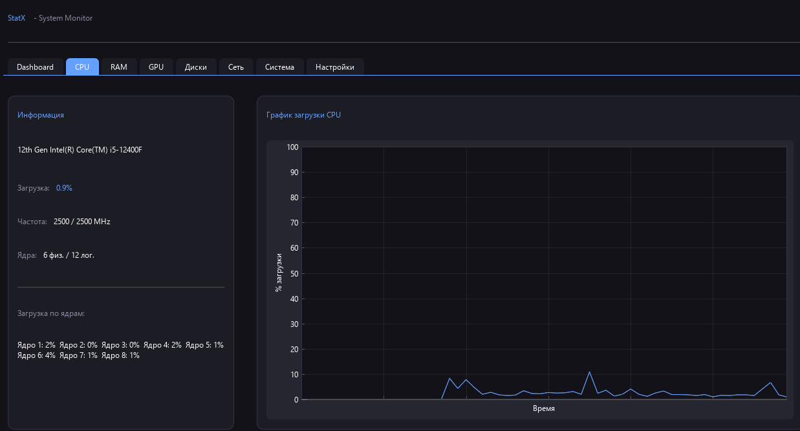The image size is (800, 431).
Task: Click the График загрузки CPU title
Action: point(303,114)
